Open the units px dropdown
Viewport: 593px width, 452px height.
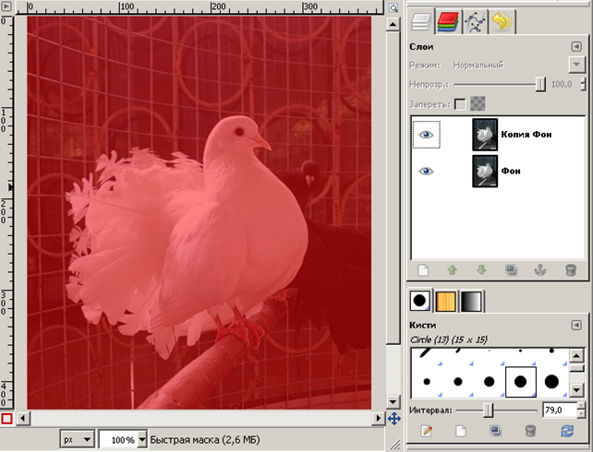coord(78,440)
